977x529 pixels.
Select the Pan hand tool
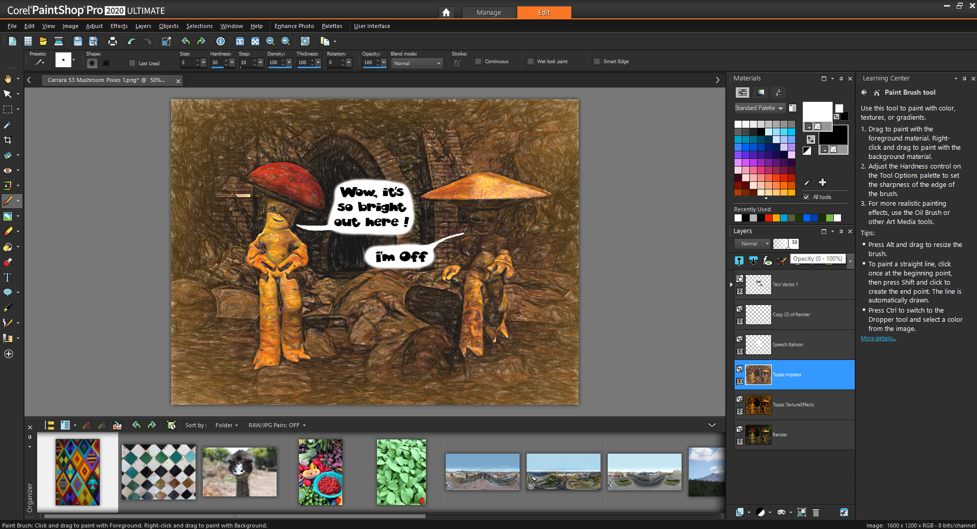8,78
